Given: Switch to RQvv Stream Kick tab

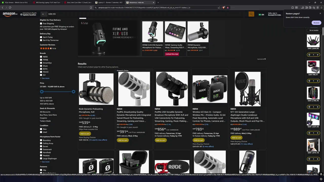Looking at the screenshot, I should (15, 3).
